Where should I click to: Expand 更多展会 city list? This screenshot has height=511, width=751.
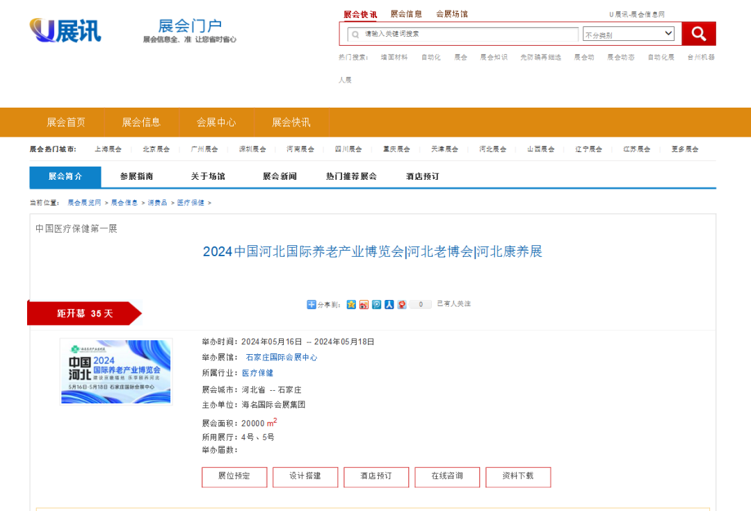[684, 149]
